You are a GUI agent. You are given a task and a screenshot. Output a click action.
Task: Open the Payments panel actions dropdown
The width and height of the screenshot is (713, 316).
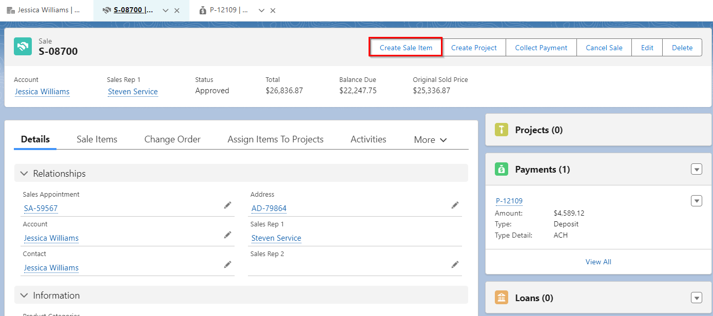(697, 169)
